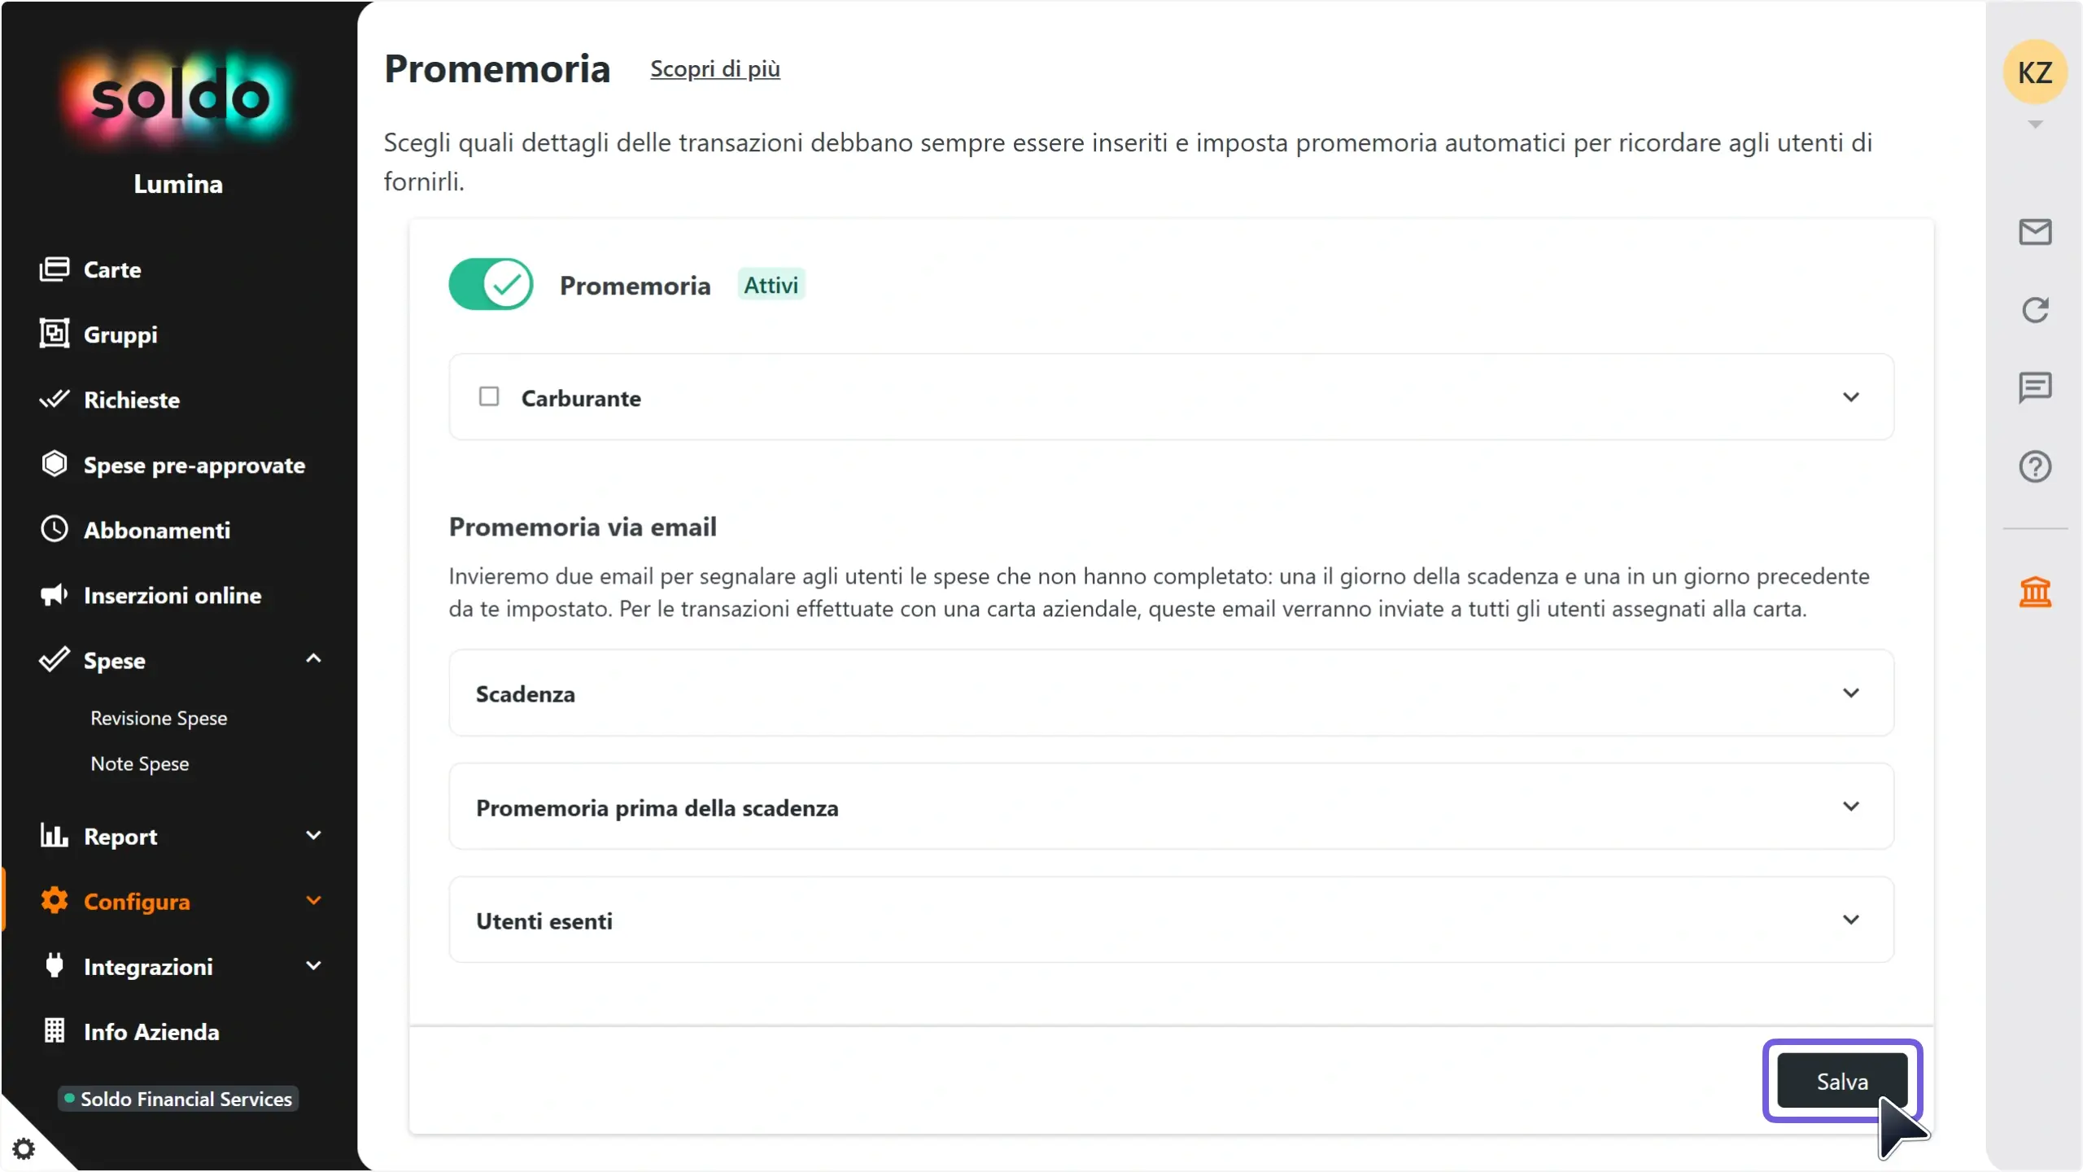Open Revisione Spese submenu item
The width and height of the screenshot is (2083, 1172).
[159, 718]
